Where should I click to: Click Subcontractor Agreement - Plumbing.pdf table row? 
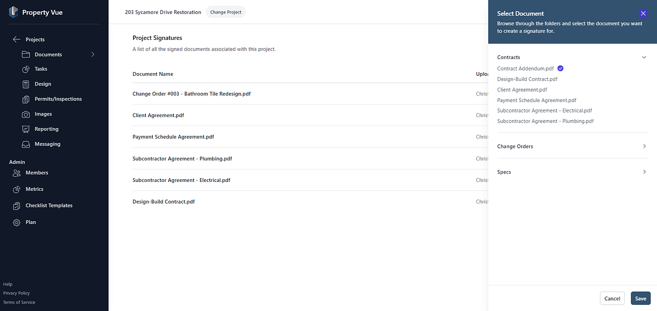pos(310,159)
